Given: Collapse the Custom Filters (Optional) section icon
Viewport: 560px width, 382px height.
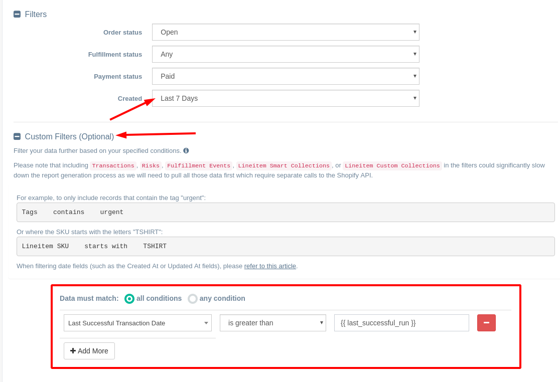Looking at the screenshot, I should (17, 136).
